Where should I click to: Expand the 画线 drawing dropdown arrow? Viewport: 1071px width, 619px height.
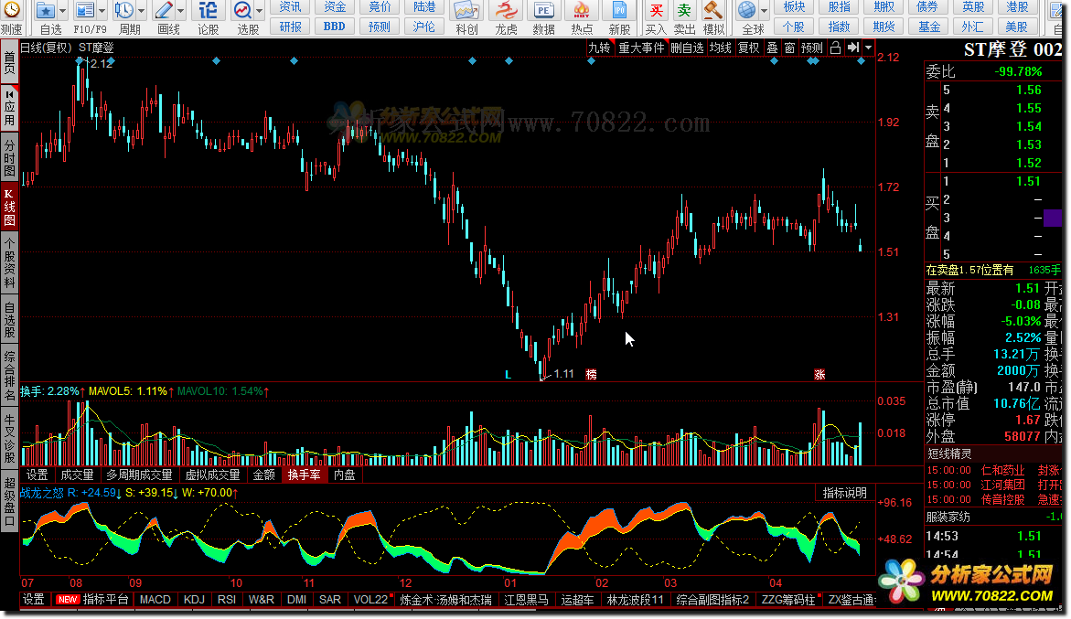(181, 11)
